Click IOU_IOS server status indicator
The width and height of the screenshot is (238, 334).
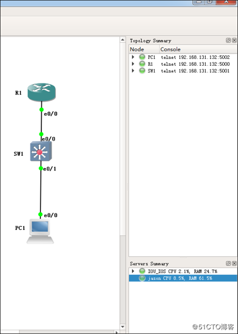coord(142,271)
